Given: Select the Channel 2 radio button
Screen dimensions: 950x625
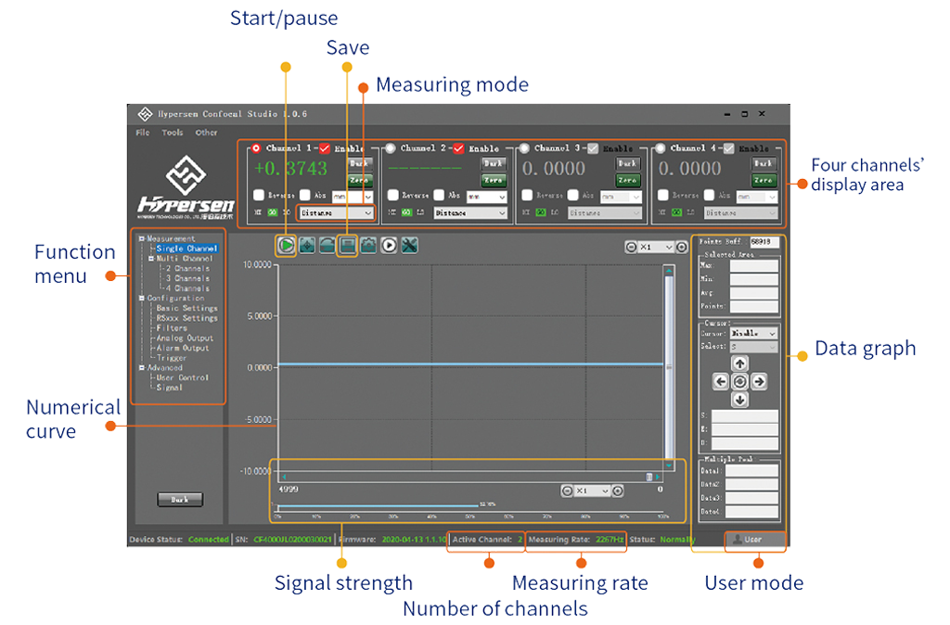Looking at the screenshot, I should tap(391, 148).
